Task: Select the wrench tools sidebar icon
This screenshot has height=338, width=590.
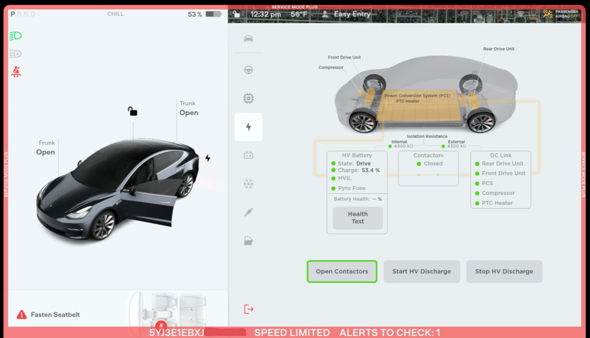Action: pyautogui.click(x=248, y=212)
